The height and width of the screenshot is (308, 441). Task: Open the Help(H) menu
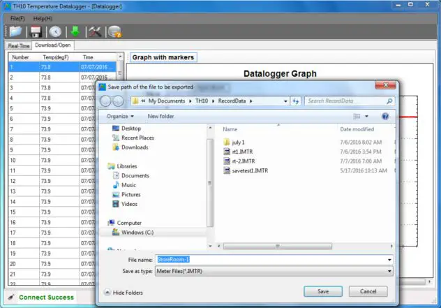point(43,19)
